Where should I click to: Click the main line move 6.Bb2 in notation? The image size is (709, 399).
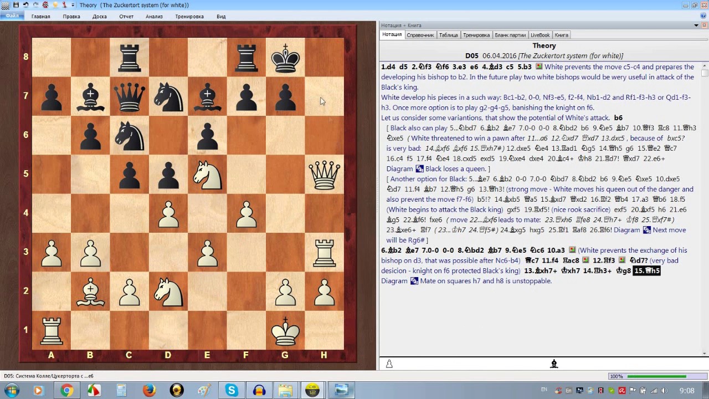pos(392,250)
